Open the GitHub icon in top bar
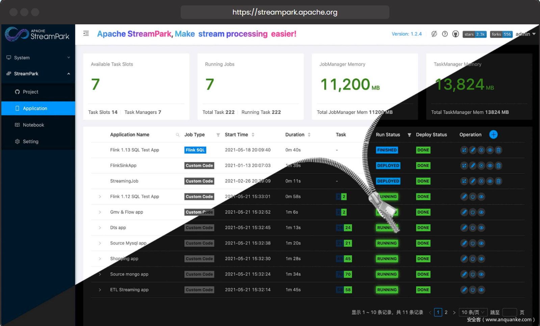 pos(456,34)
